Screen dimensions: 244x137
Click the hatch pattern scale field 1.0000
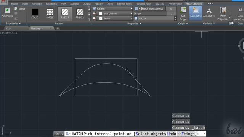pos(156,18)
